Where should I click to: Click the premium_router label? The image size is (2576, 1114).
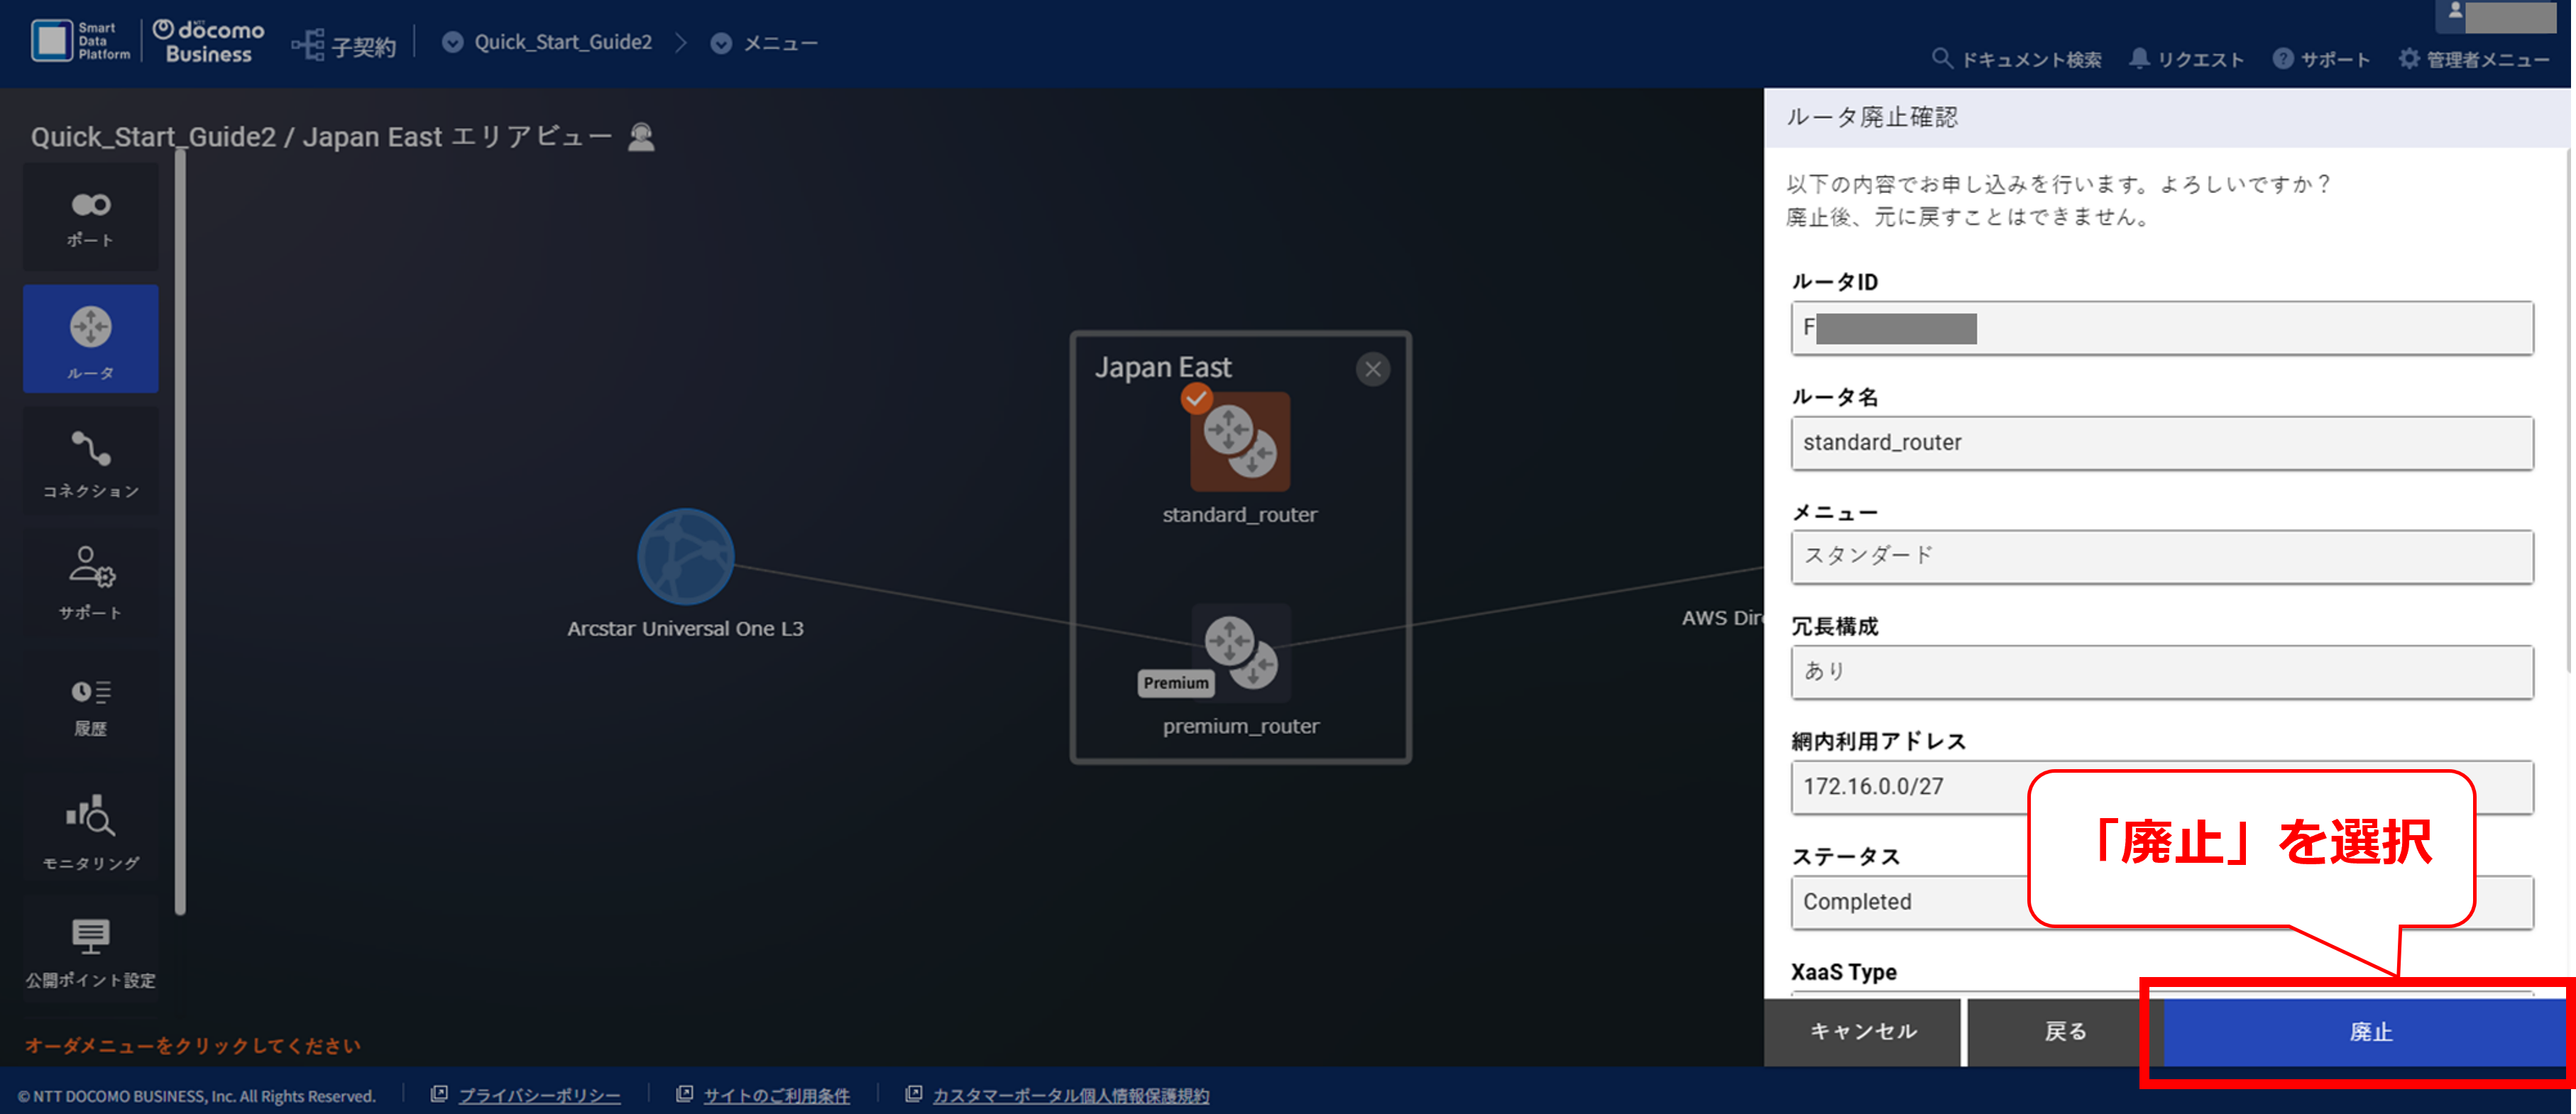click(x=1241, y=726)
